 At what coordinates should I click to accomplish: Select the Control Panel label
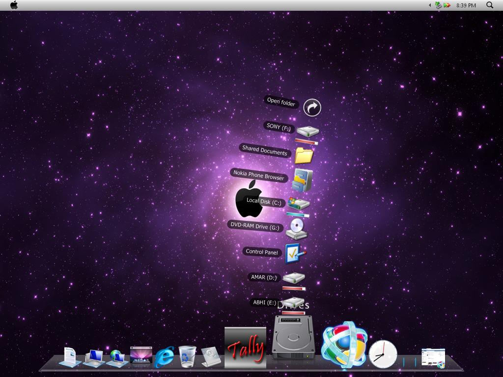click(x=262, y=252)
